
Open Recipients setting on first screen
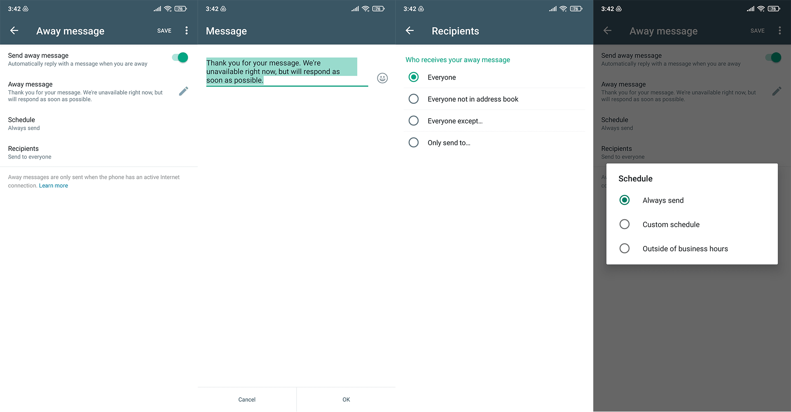point(99,152)
